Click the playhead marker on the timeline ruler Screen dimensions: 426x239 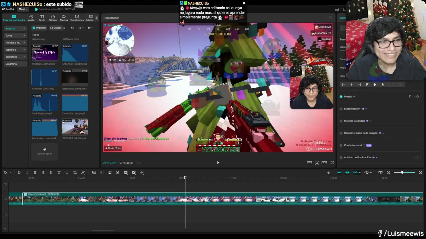tap(185, 178)
